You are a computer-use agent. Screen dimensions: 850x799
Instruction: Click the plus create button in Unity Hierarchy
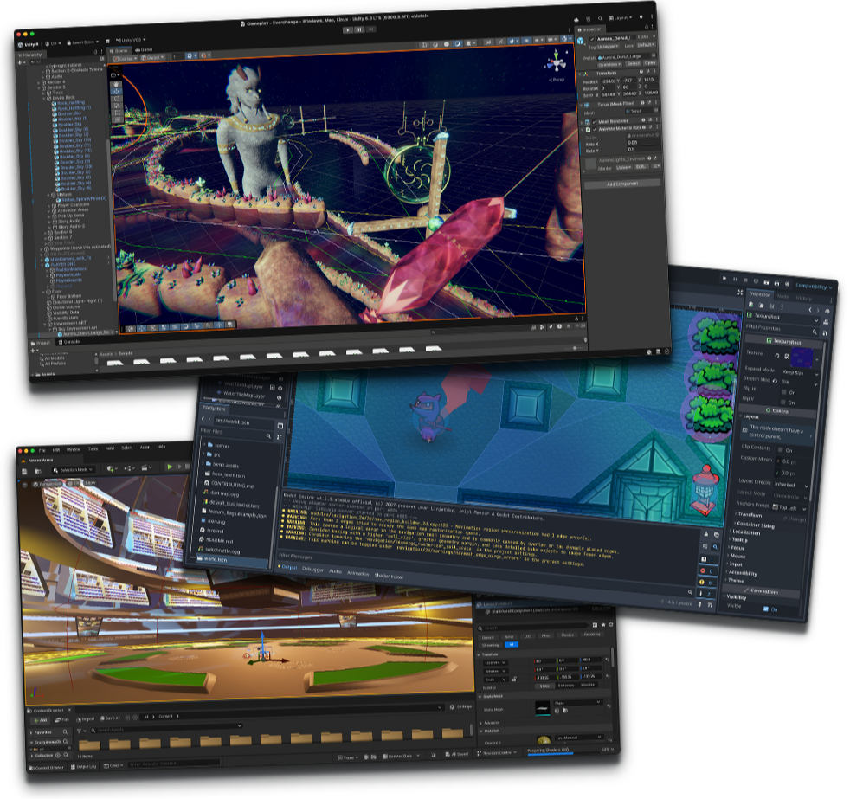tap(21, 61)
